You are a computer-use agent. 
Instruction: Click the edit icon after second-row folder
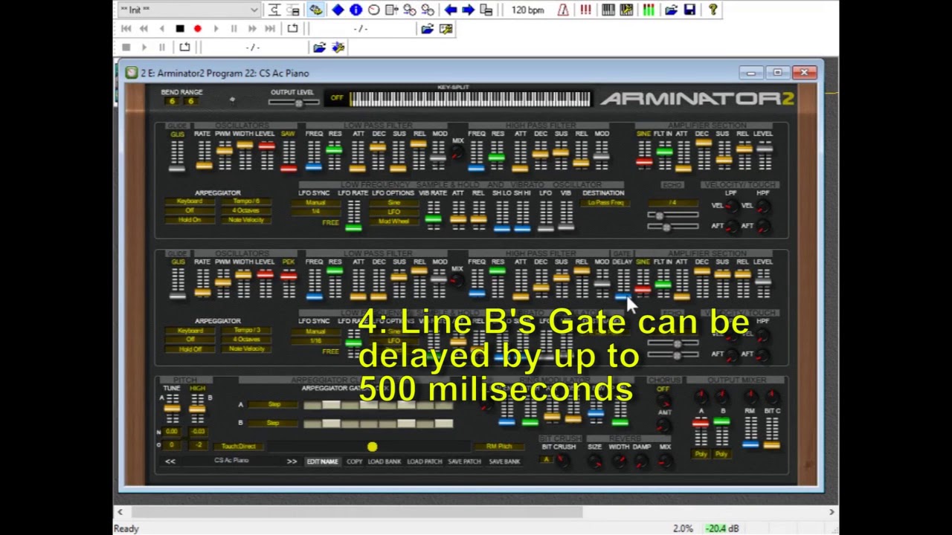(x=446, y=29)
